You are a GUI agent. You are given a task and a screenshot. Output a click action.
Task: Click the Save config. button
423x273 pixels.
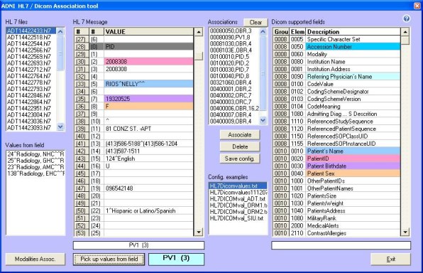pos(240,159)
